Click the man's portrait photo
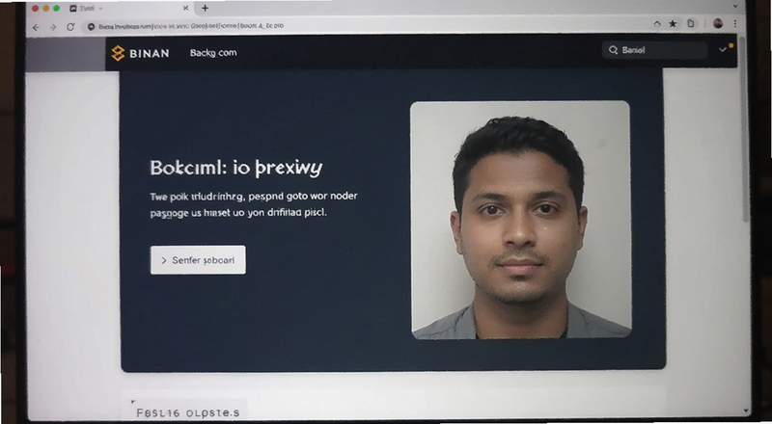772x424 pixels. (521, 220)
